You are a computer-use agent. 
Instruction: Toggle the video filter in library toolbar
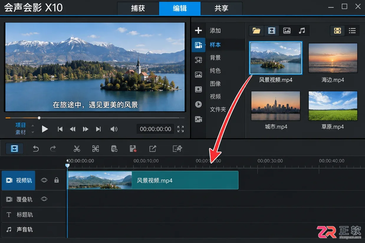(x=272, y=30)
